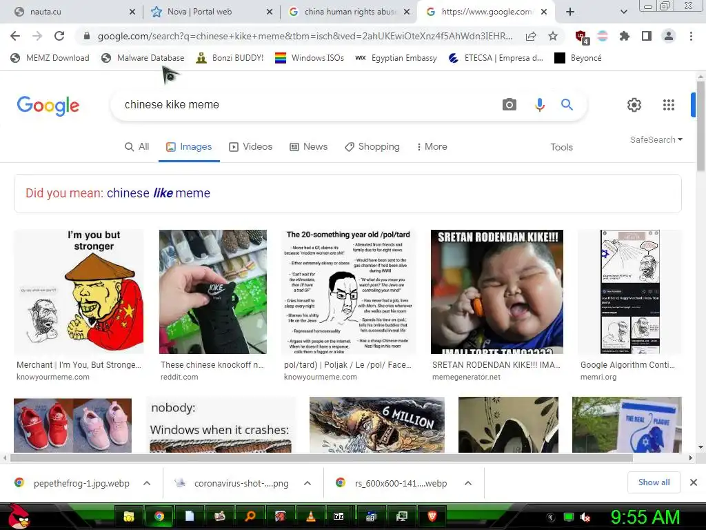Open the uBlock shield extension

[581, 37]
